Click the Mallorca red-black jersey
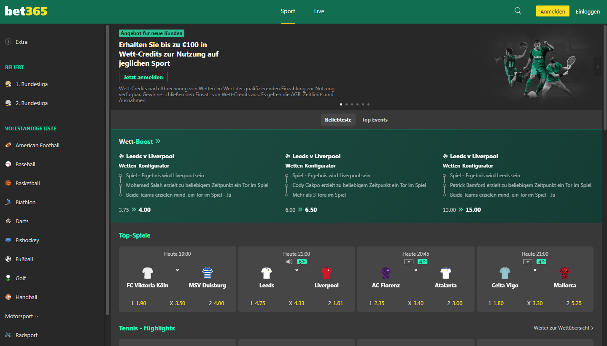 (565, 273)
